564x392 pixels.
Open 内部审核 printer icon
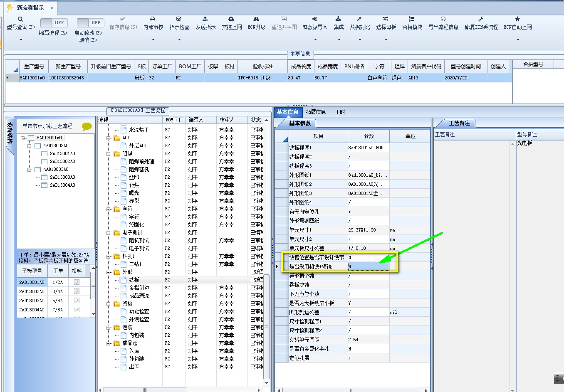point(153,19)
